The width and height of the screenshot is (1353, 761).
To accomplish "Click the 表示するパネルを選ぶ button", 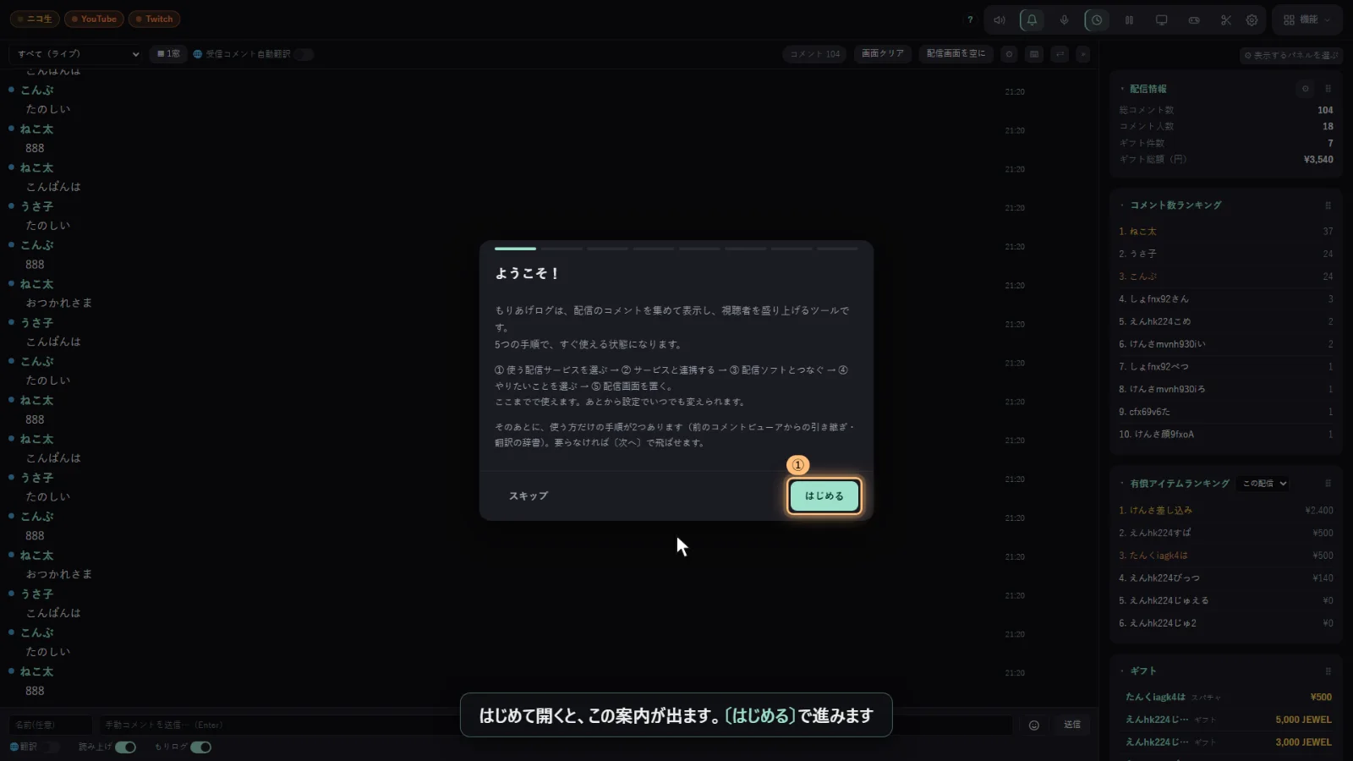I will click(1290, 55).
